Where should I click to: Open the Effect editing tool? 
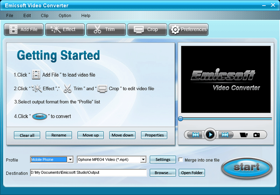[65, 30]
